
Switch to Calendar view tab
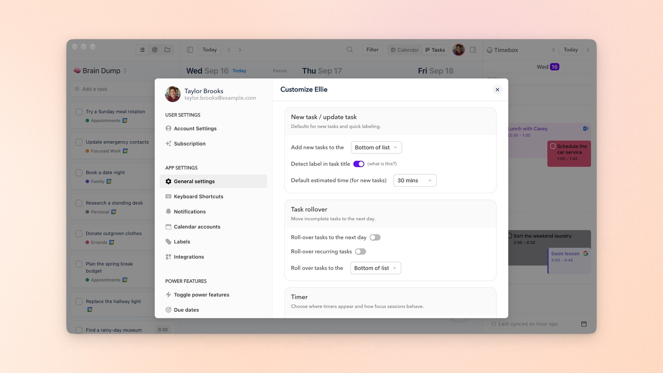pyautogui.click(x=405, y=50)
